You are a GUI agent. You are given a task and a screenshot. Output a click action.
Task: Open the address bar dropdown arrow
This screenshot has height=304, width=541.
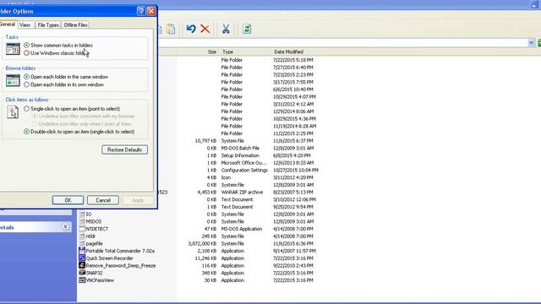531,43
